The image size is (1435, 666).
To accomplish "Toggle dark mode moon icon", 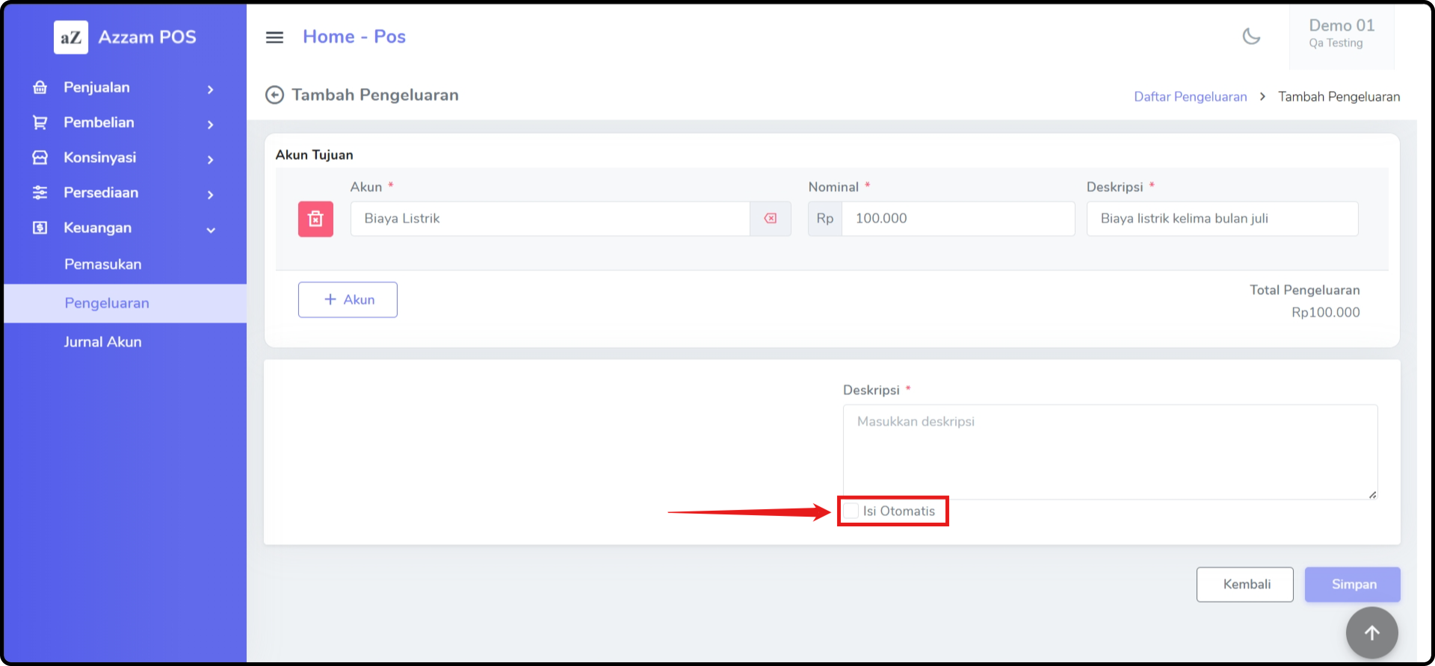I will [1251, 37].
